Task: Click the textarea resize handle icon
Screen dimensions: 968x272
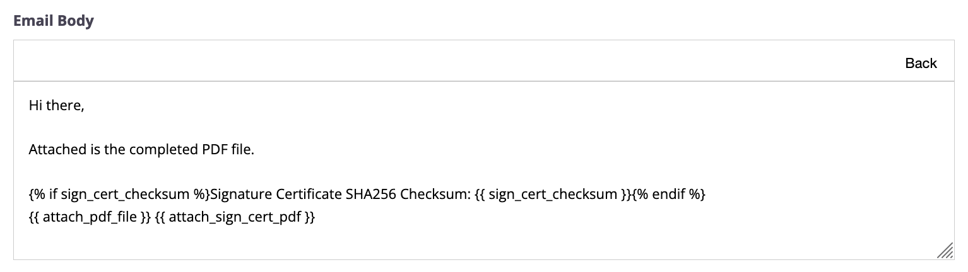Action: click(945, 251)
